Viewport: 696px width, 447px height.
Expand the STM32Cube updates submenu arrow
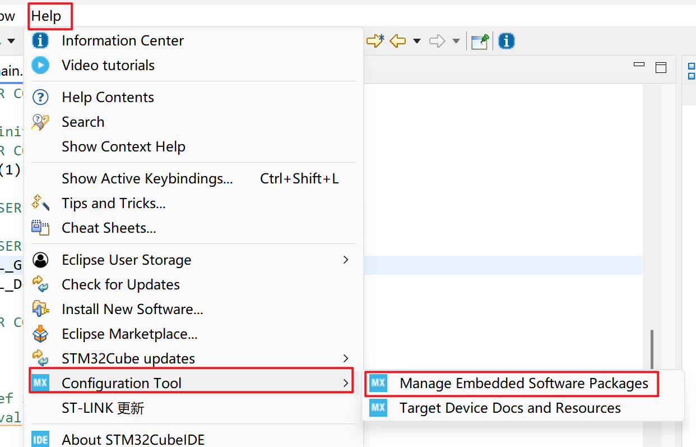pyautogui.click(x=346, y=358)
